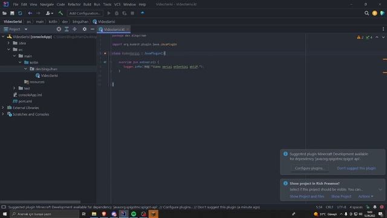Screen dimensions: 387x218
Task: Navigate forward with the right arrow
Action: (38, 13)
